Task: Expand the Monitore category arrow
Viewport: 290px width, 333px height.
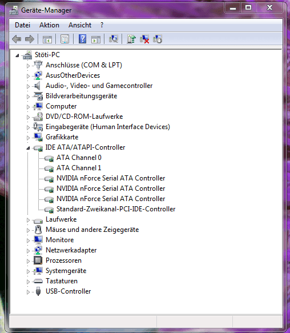Action: click(28, 240)
